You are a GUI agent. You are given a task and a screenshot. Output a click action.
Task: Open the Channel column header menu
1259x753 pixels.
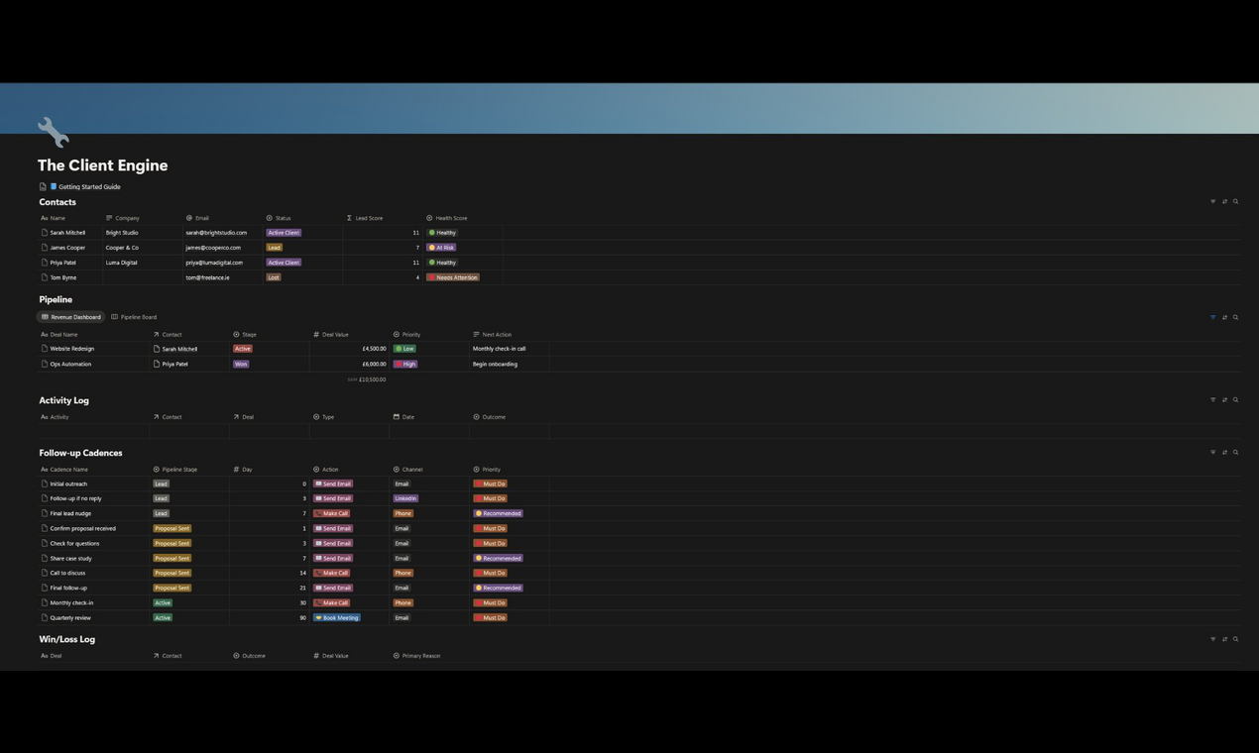(408, 470)
